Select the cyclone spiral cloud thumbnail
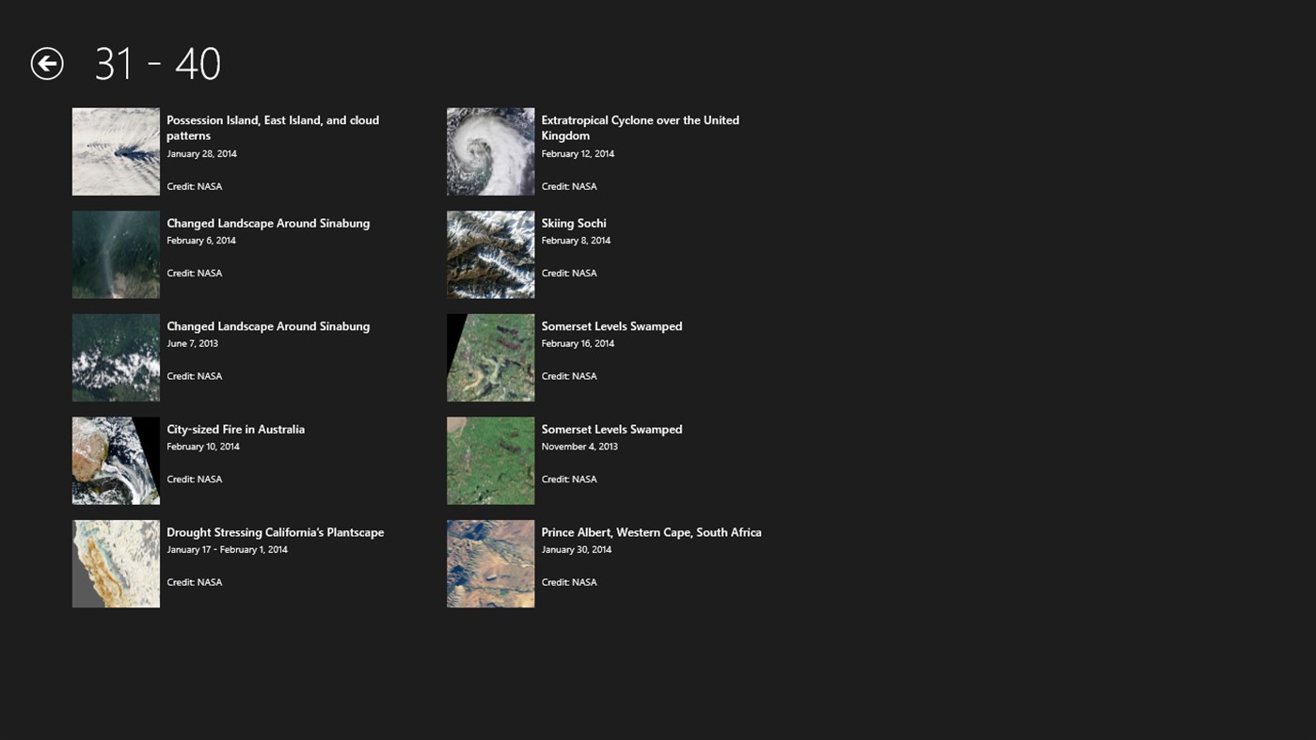Screen dimensions: 1316x740 point(490,151)
